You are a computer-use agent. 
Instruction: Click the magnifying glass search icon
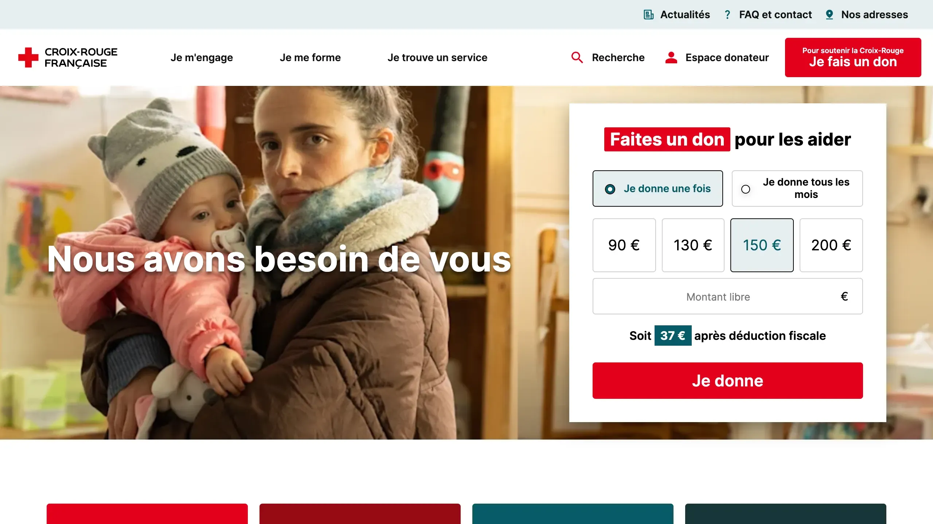tap(577, 57)
